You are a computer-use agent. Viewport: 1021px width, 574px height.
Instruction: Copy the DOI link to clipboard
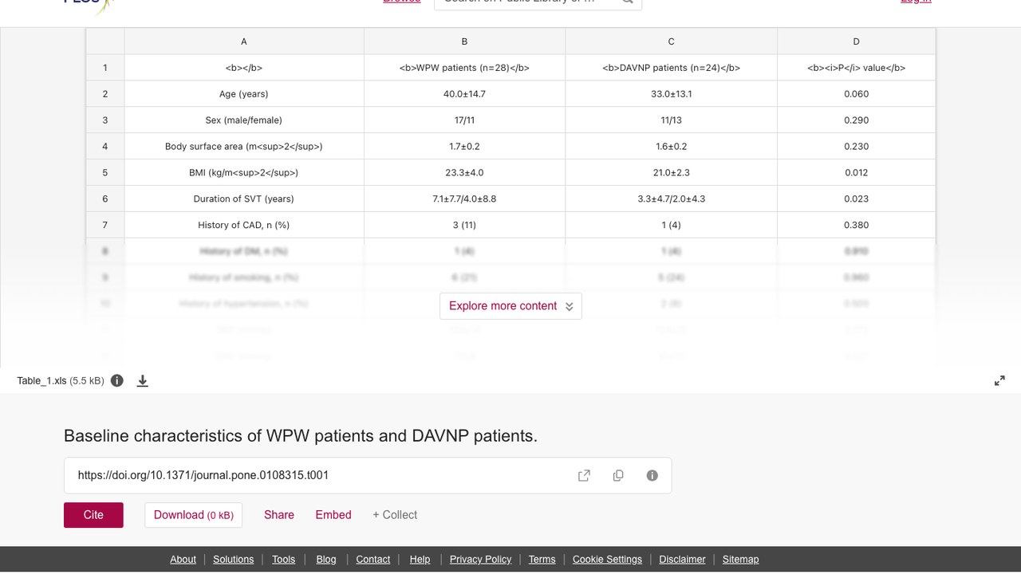tap(618, 475)
